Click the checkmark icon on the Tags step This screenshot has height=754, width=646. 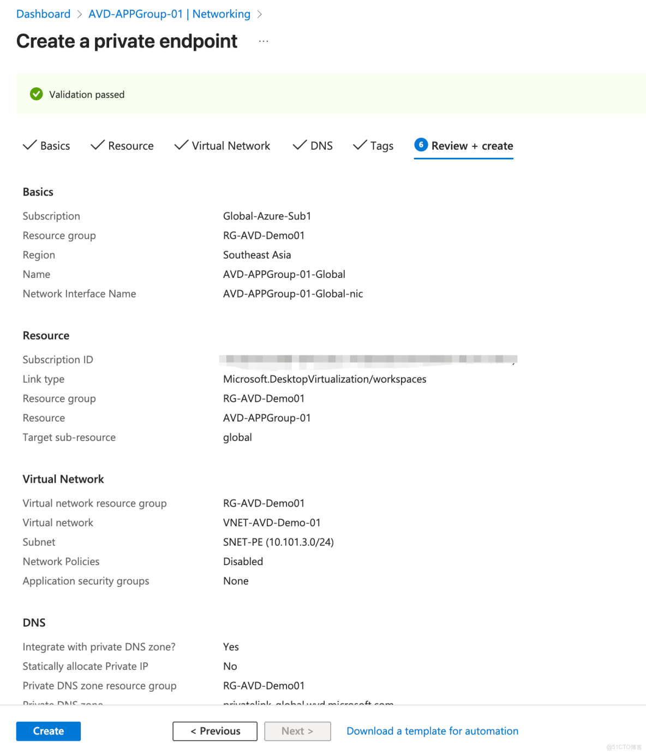[x=359, y=145]
